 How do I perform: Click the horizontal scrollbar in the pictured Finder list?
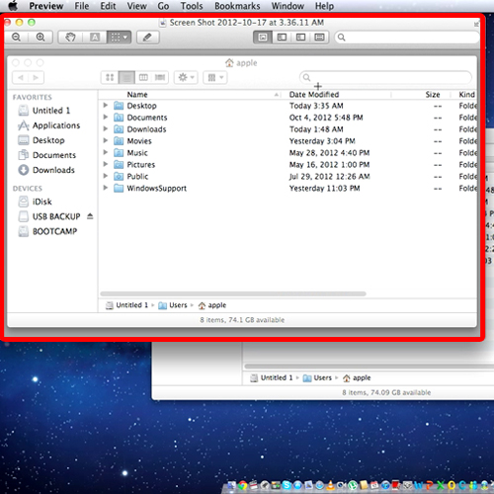[x=233, y=293]
